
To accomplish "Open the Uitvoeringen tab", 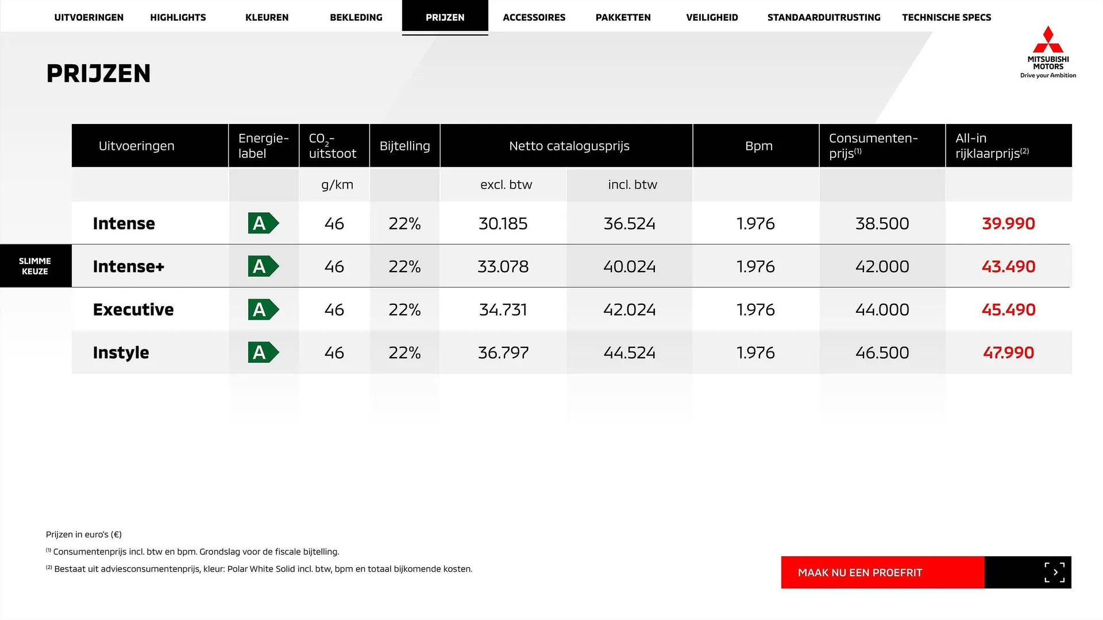I will point(89,17).
